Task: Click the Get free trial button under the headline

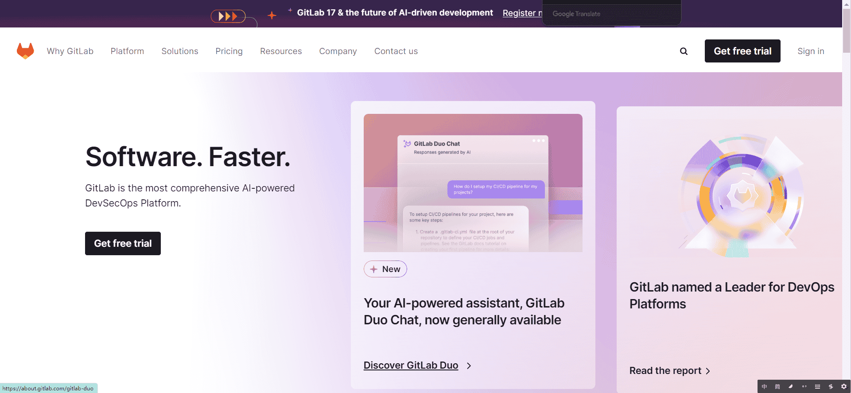Action: tap(123, 243)
